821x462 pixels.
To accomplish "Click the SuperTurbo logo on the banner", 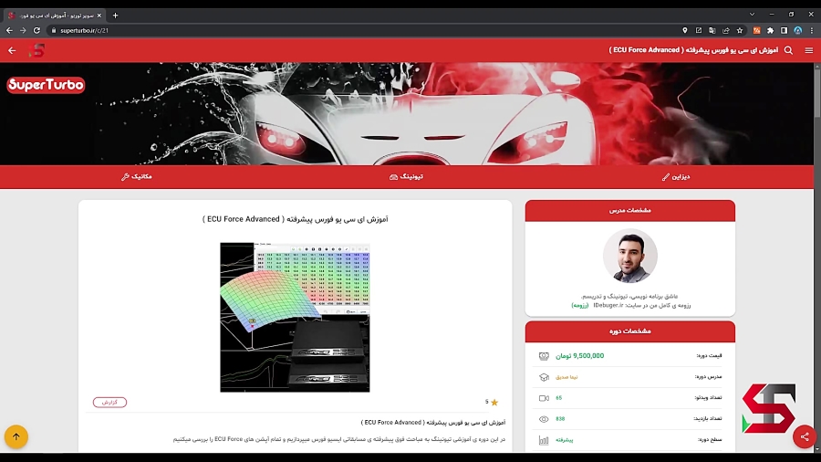I will point(46,85).
